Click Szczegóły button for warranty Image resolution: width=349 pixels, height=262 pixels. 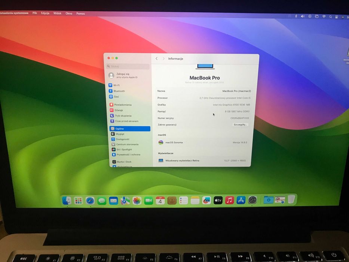tap(240, 125)
